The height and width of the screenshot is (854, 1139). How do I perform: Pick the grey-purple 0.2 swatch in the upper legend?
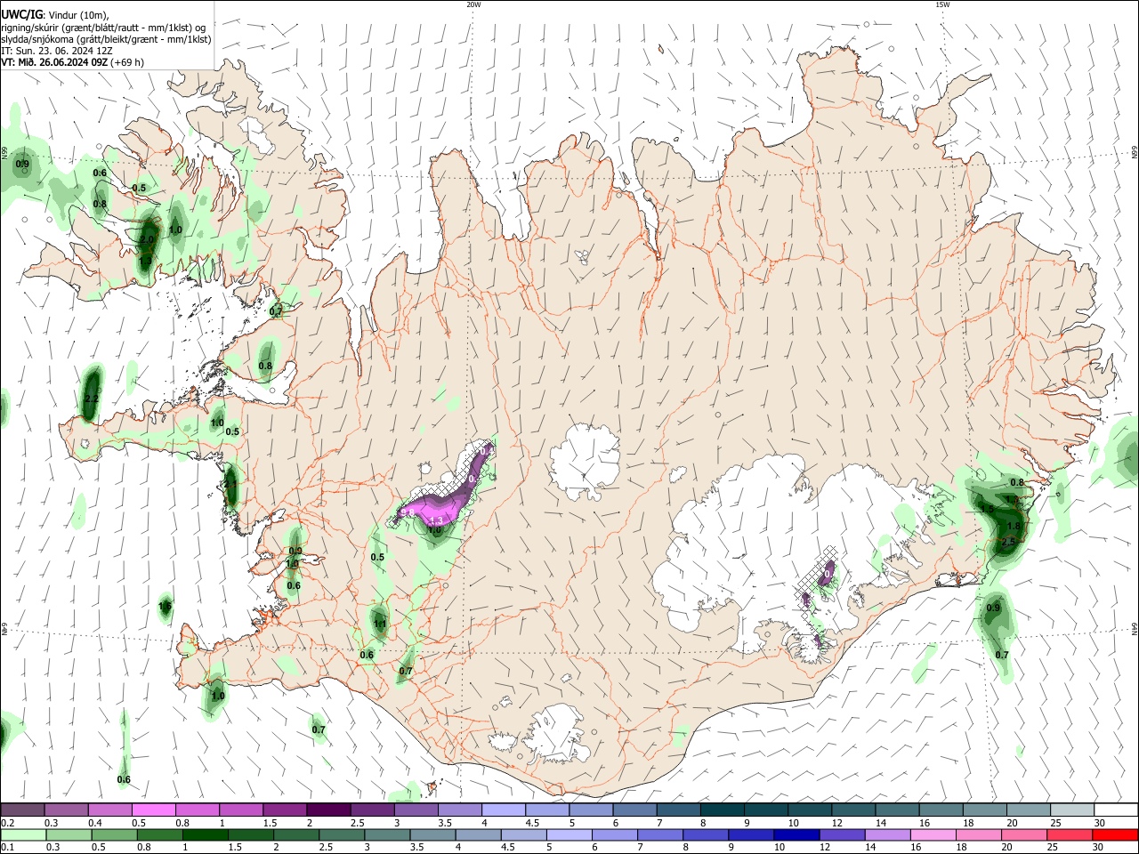[22, 810]
